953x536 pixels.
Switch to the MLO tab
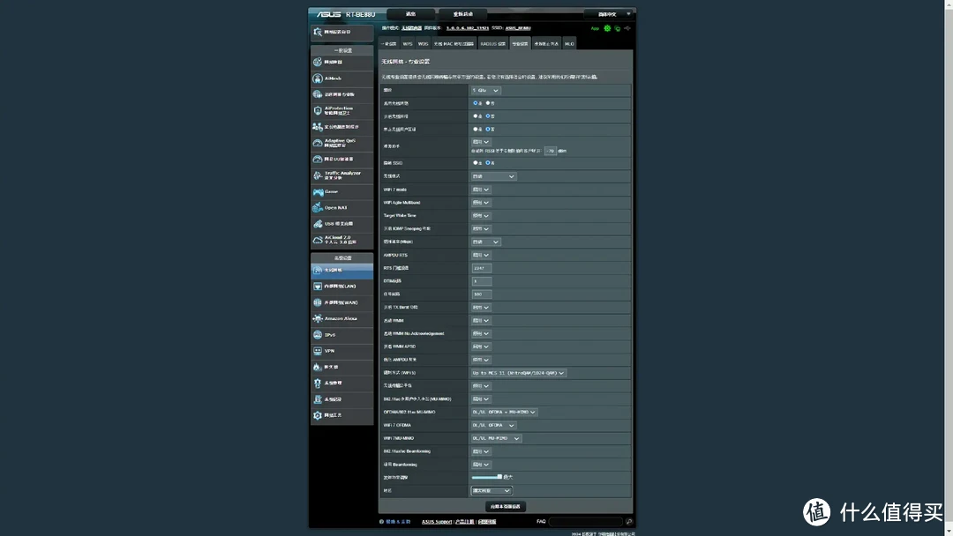point(569,44)
